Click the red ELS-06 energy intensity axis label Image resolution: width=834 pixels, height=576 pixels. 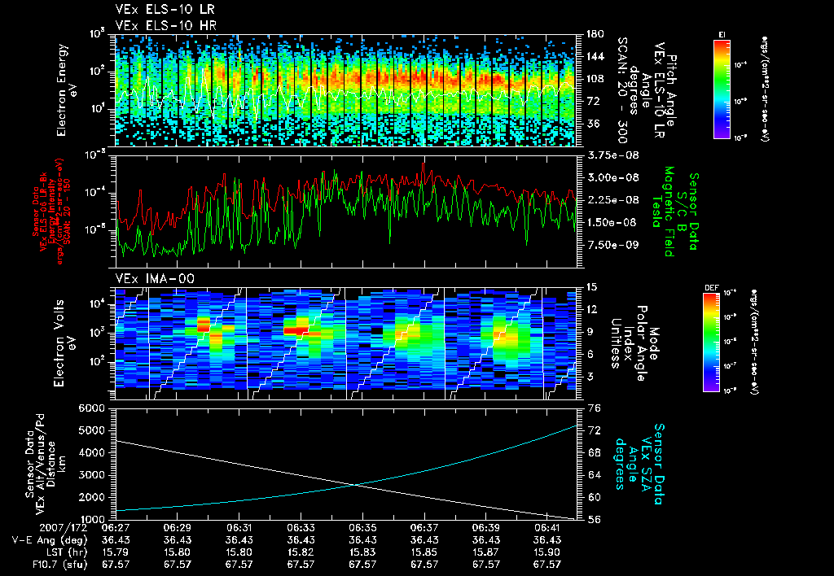point(51,212)
